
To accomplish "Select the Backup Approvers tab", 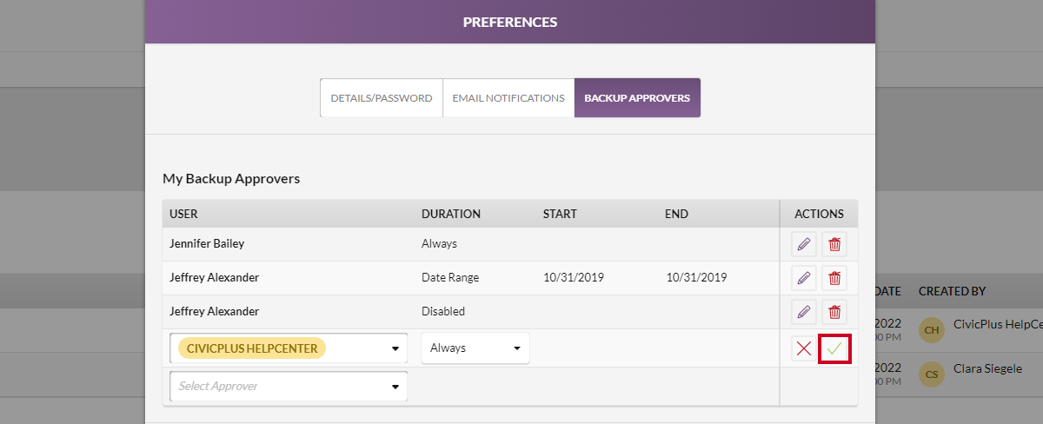I will click(637, 98).
